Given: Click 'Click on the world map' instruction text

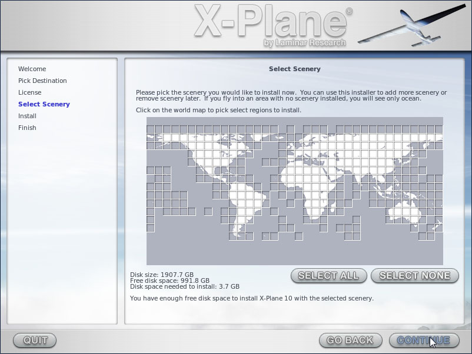Looking at the screenshot, I should point(218,110).
